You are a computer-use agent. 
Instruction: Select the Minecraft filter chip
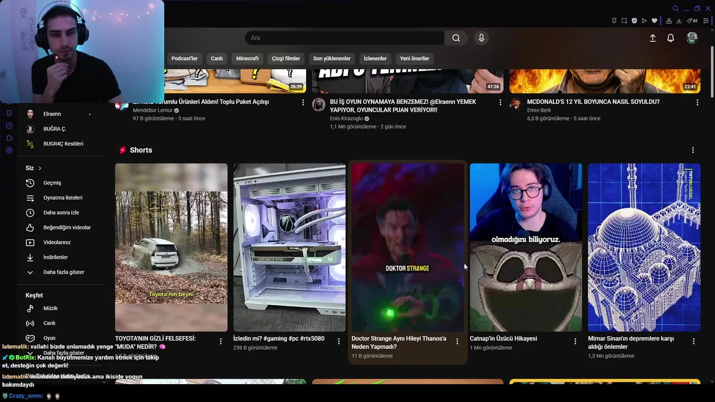(x=247, y=59)
